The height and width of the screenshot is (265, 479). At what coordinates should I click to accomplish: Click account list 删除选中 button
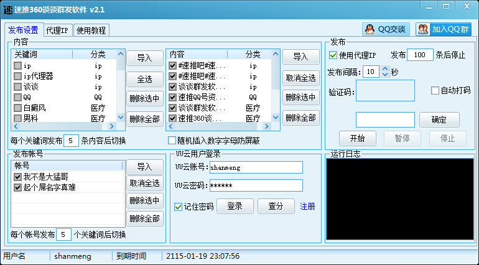tap(145, 200)
